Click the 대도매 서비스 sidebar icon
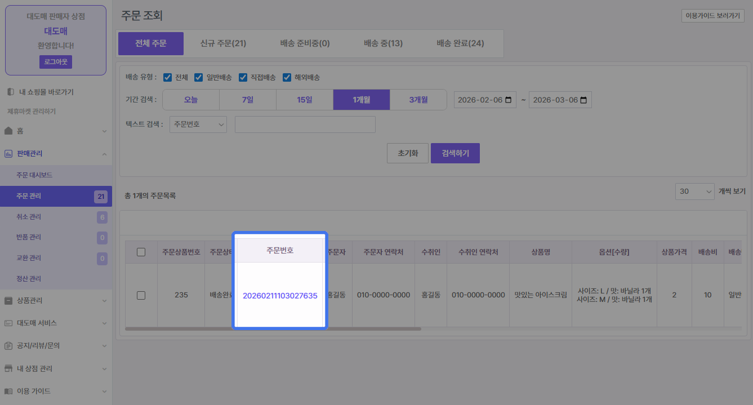This screenshot has height=405, width=753. pyautogui.click(x=8, y=323)
